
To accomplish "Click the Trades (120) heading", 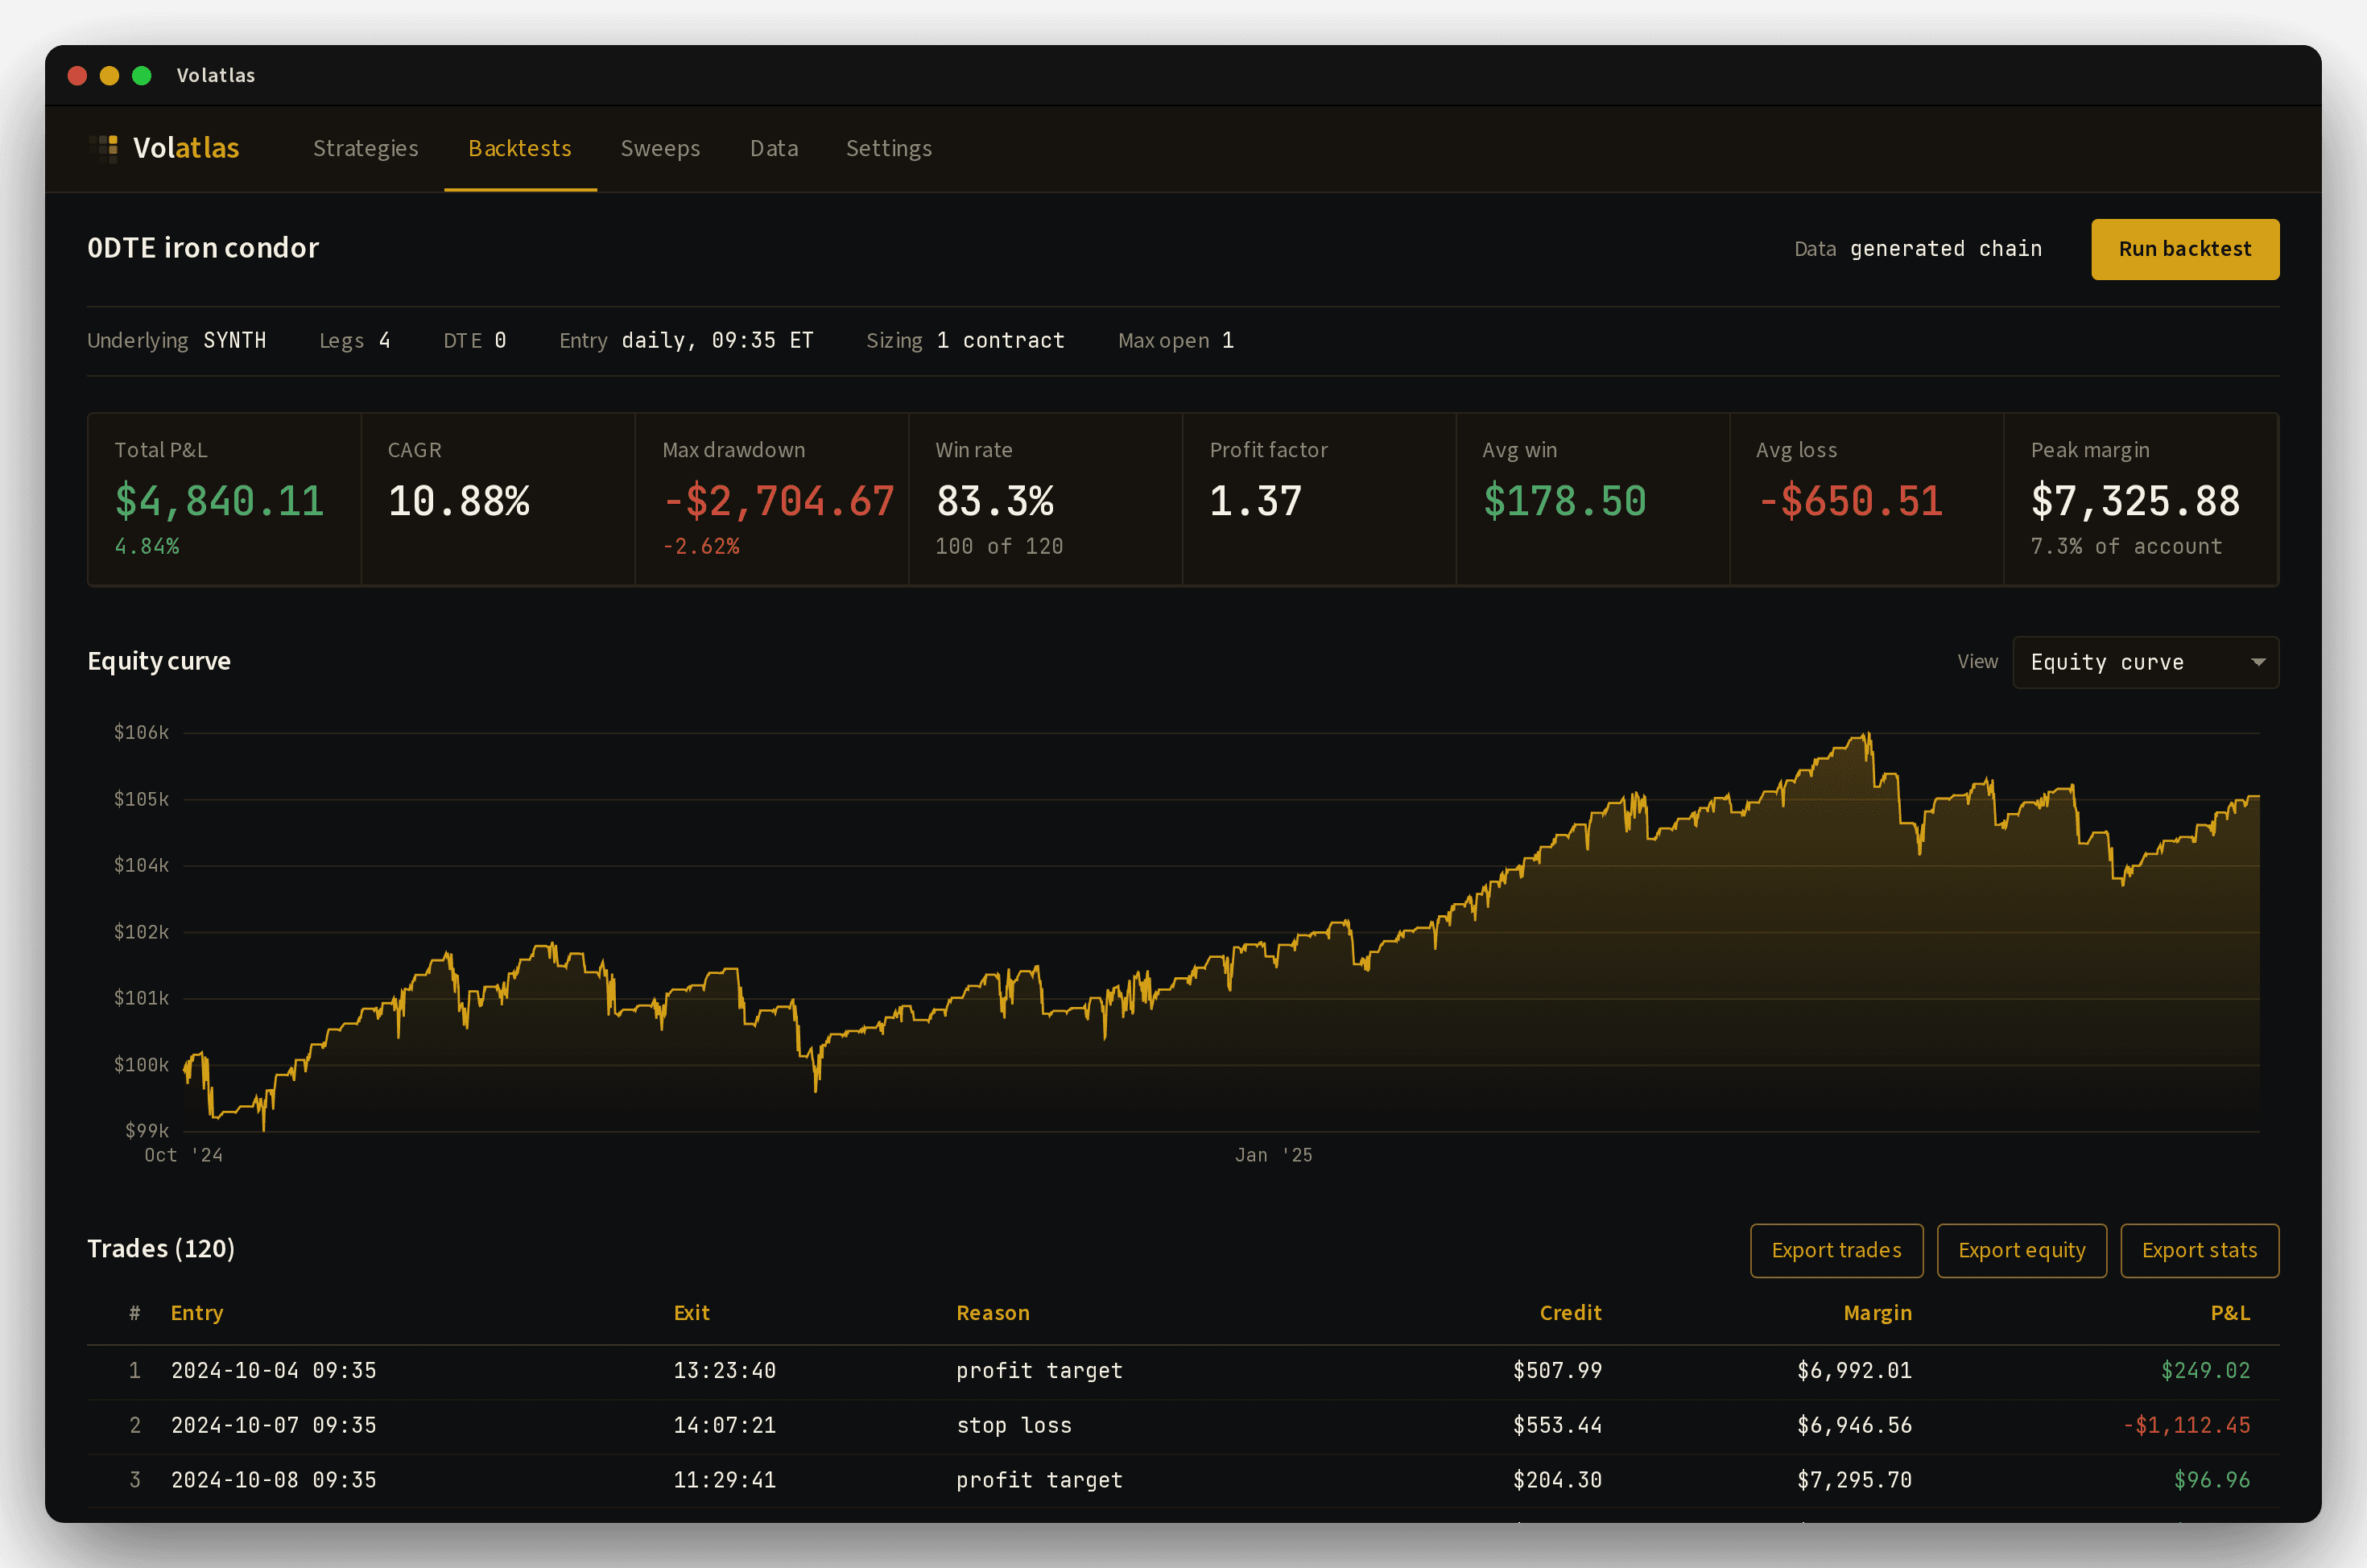I will click(161, 1249).
